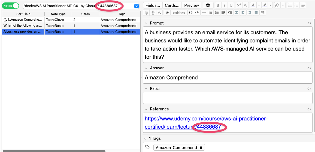Image resolution: width=315 pixels, height=152 pixels.
Task: Right align the text
Action: pos(250,13)
